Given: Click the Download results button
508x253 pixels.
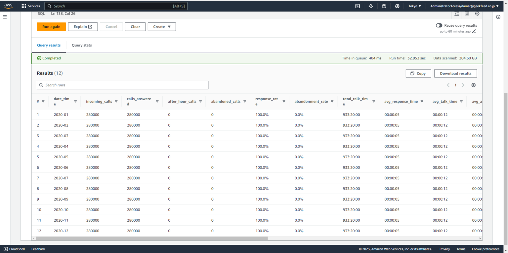Looking at the screenshot, I should (455, 74).
